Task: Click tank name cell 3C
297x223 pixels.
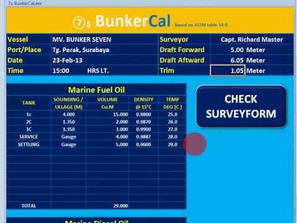Action: click(28, 129)
